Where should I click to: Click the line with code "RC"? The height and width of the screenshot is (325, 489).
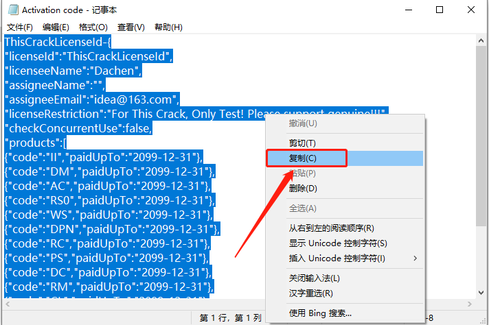pos(108,243)
